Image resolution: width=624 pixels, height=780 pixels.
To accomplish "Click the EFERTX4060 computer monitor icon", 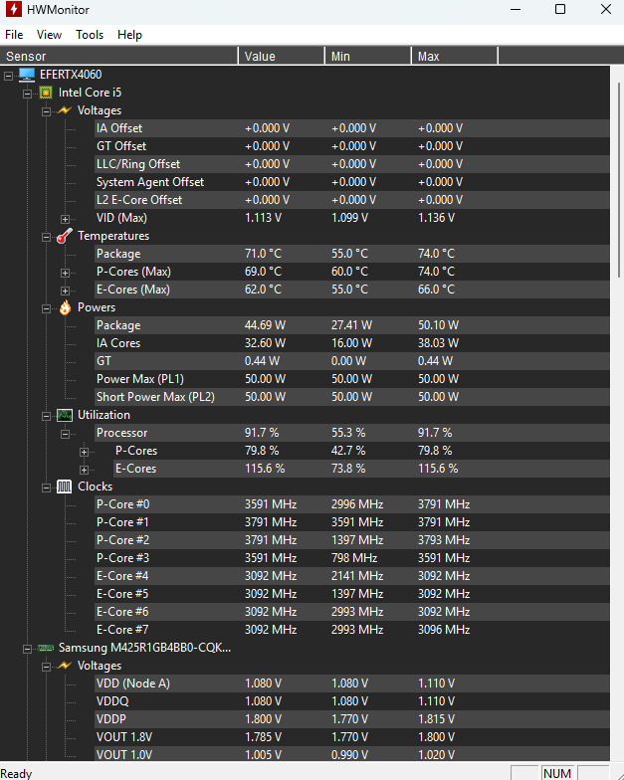I will [x=27, y=75].
